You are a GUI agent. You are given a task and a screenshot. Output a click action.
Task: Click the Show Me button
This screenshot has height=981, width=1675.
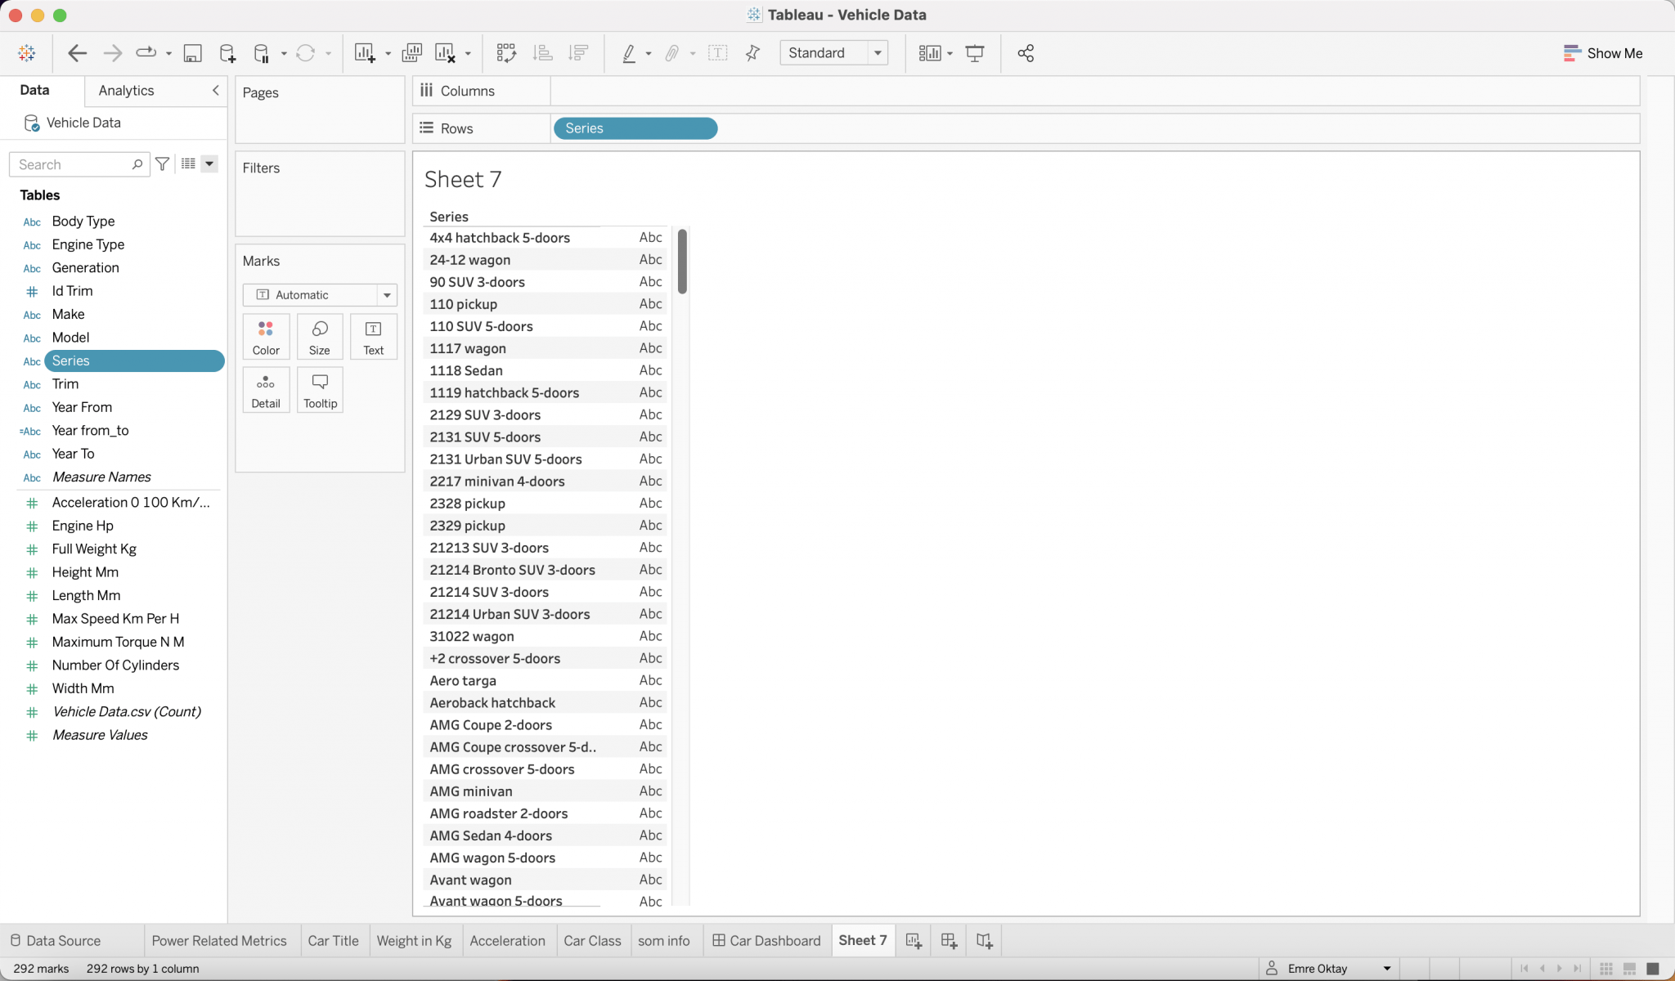1602,53
